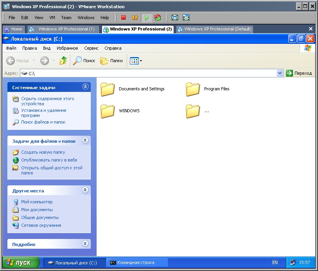318x271 pixels.
Task: Toggle the Папки folders pane button
Action: coord(111,61)
